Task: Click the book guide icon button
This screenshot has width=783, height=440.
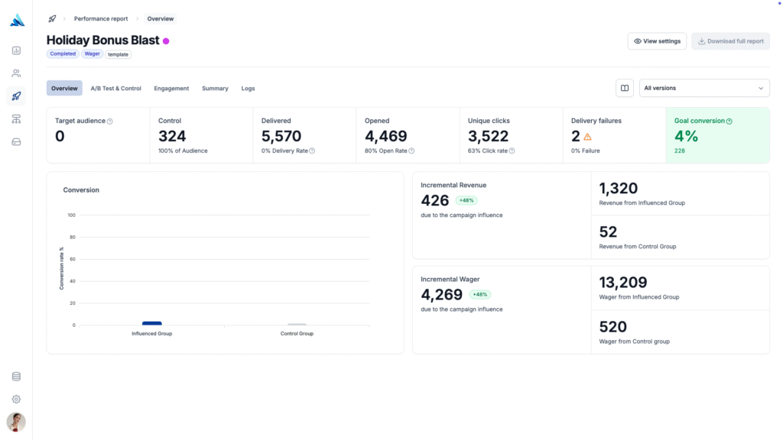Action: (625, 88)
